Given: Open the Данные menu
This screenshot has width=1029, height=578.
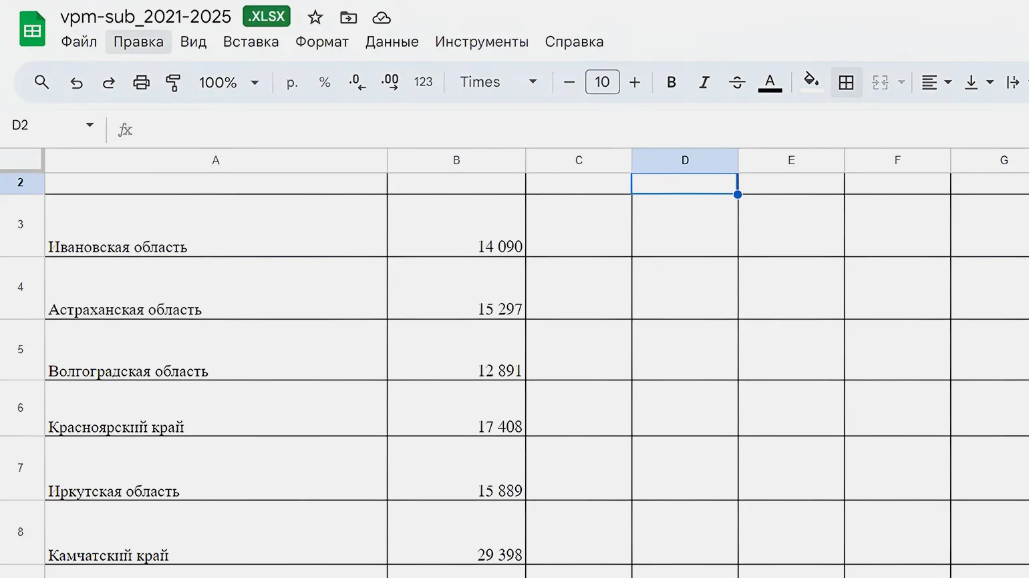Looking at the screenshot, I should 392,41.
